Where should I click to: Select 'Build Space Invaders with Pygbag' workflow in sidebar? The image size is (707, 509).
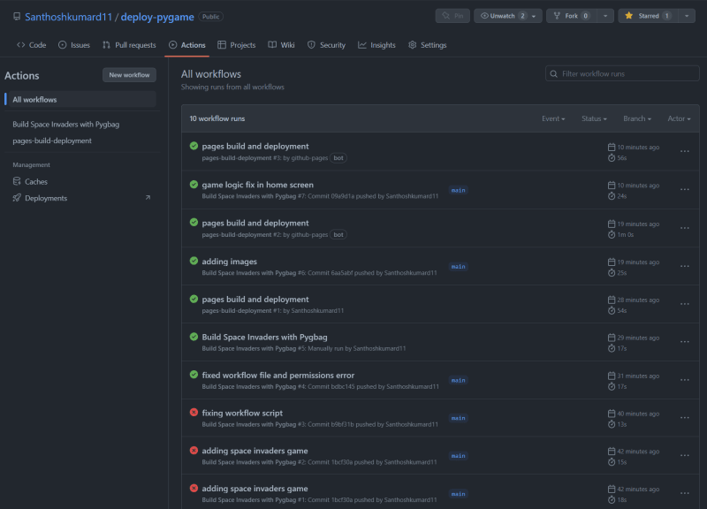click(65, 124)
